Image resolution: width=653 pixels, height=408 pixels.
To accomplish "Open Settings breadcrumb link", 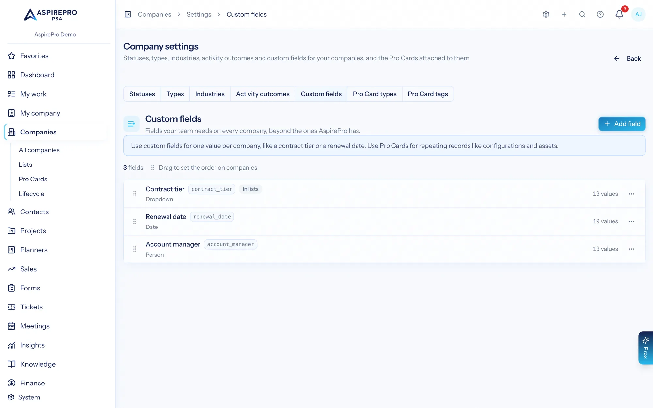I will pos(199,14).
